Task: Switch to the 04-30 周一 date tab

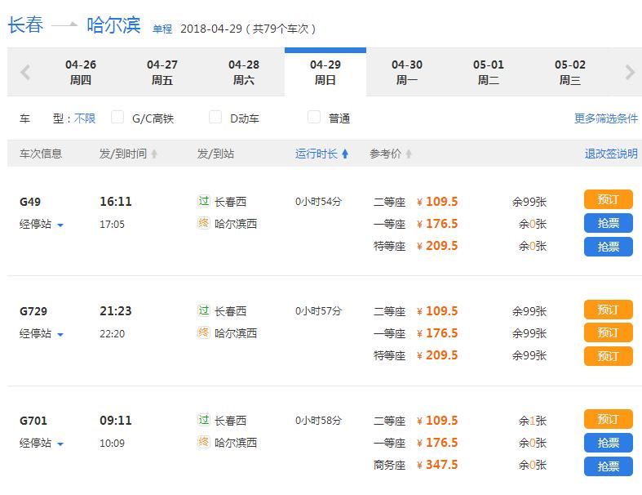Action: pos(406,73)
